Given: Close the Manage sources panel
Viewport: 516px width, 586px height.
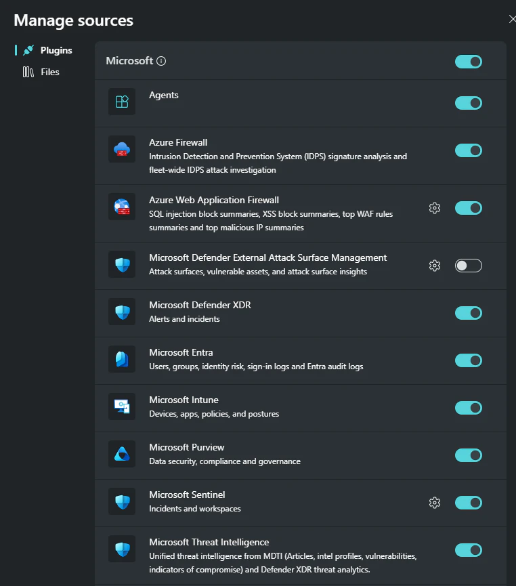Looking at the screenshot, I should pyautogui.click(x=512, y=19).
